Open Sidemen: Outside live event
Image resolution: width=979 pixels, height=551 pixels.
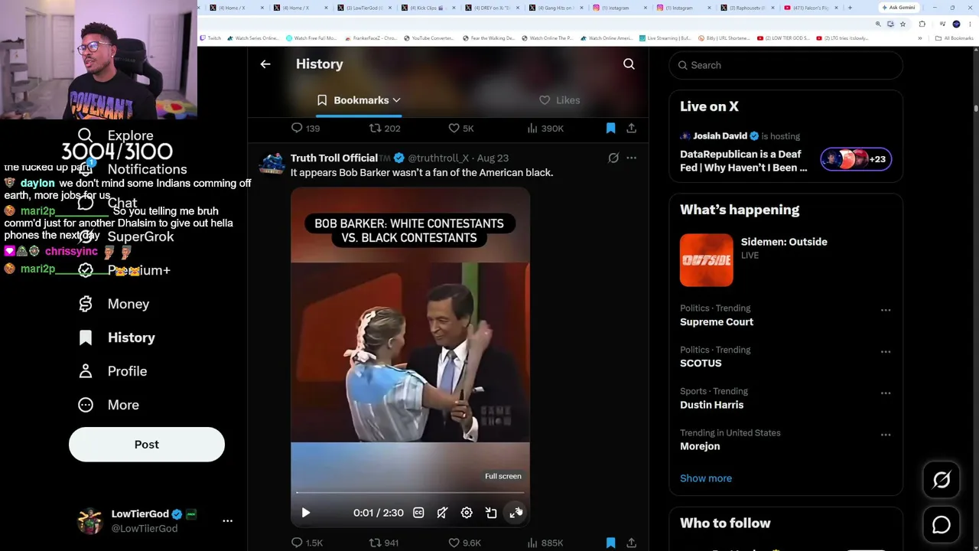tap(785, 259)
